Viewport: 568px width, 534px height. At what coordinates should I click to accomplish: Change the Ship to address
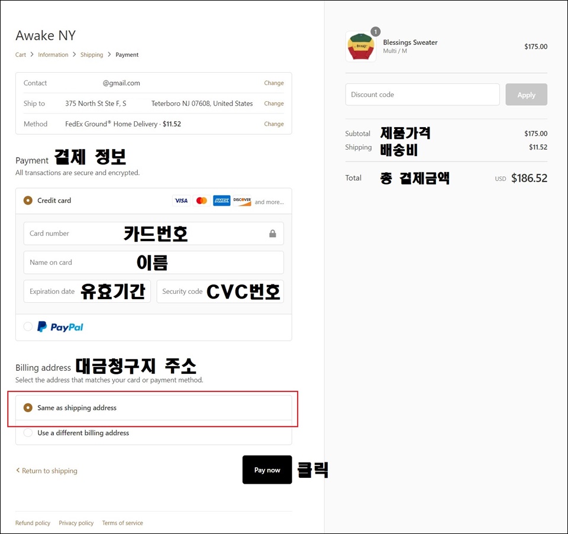274,103
